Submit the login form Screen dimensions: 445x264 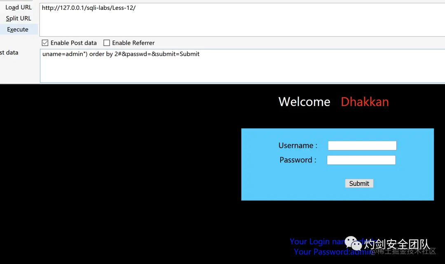pos(359,183)
